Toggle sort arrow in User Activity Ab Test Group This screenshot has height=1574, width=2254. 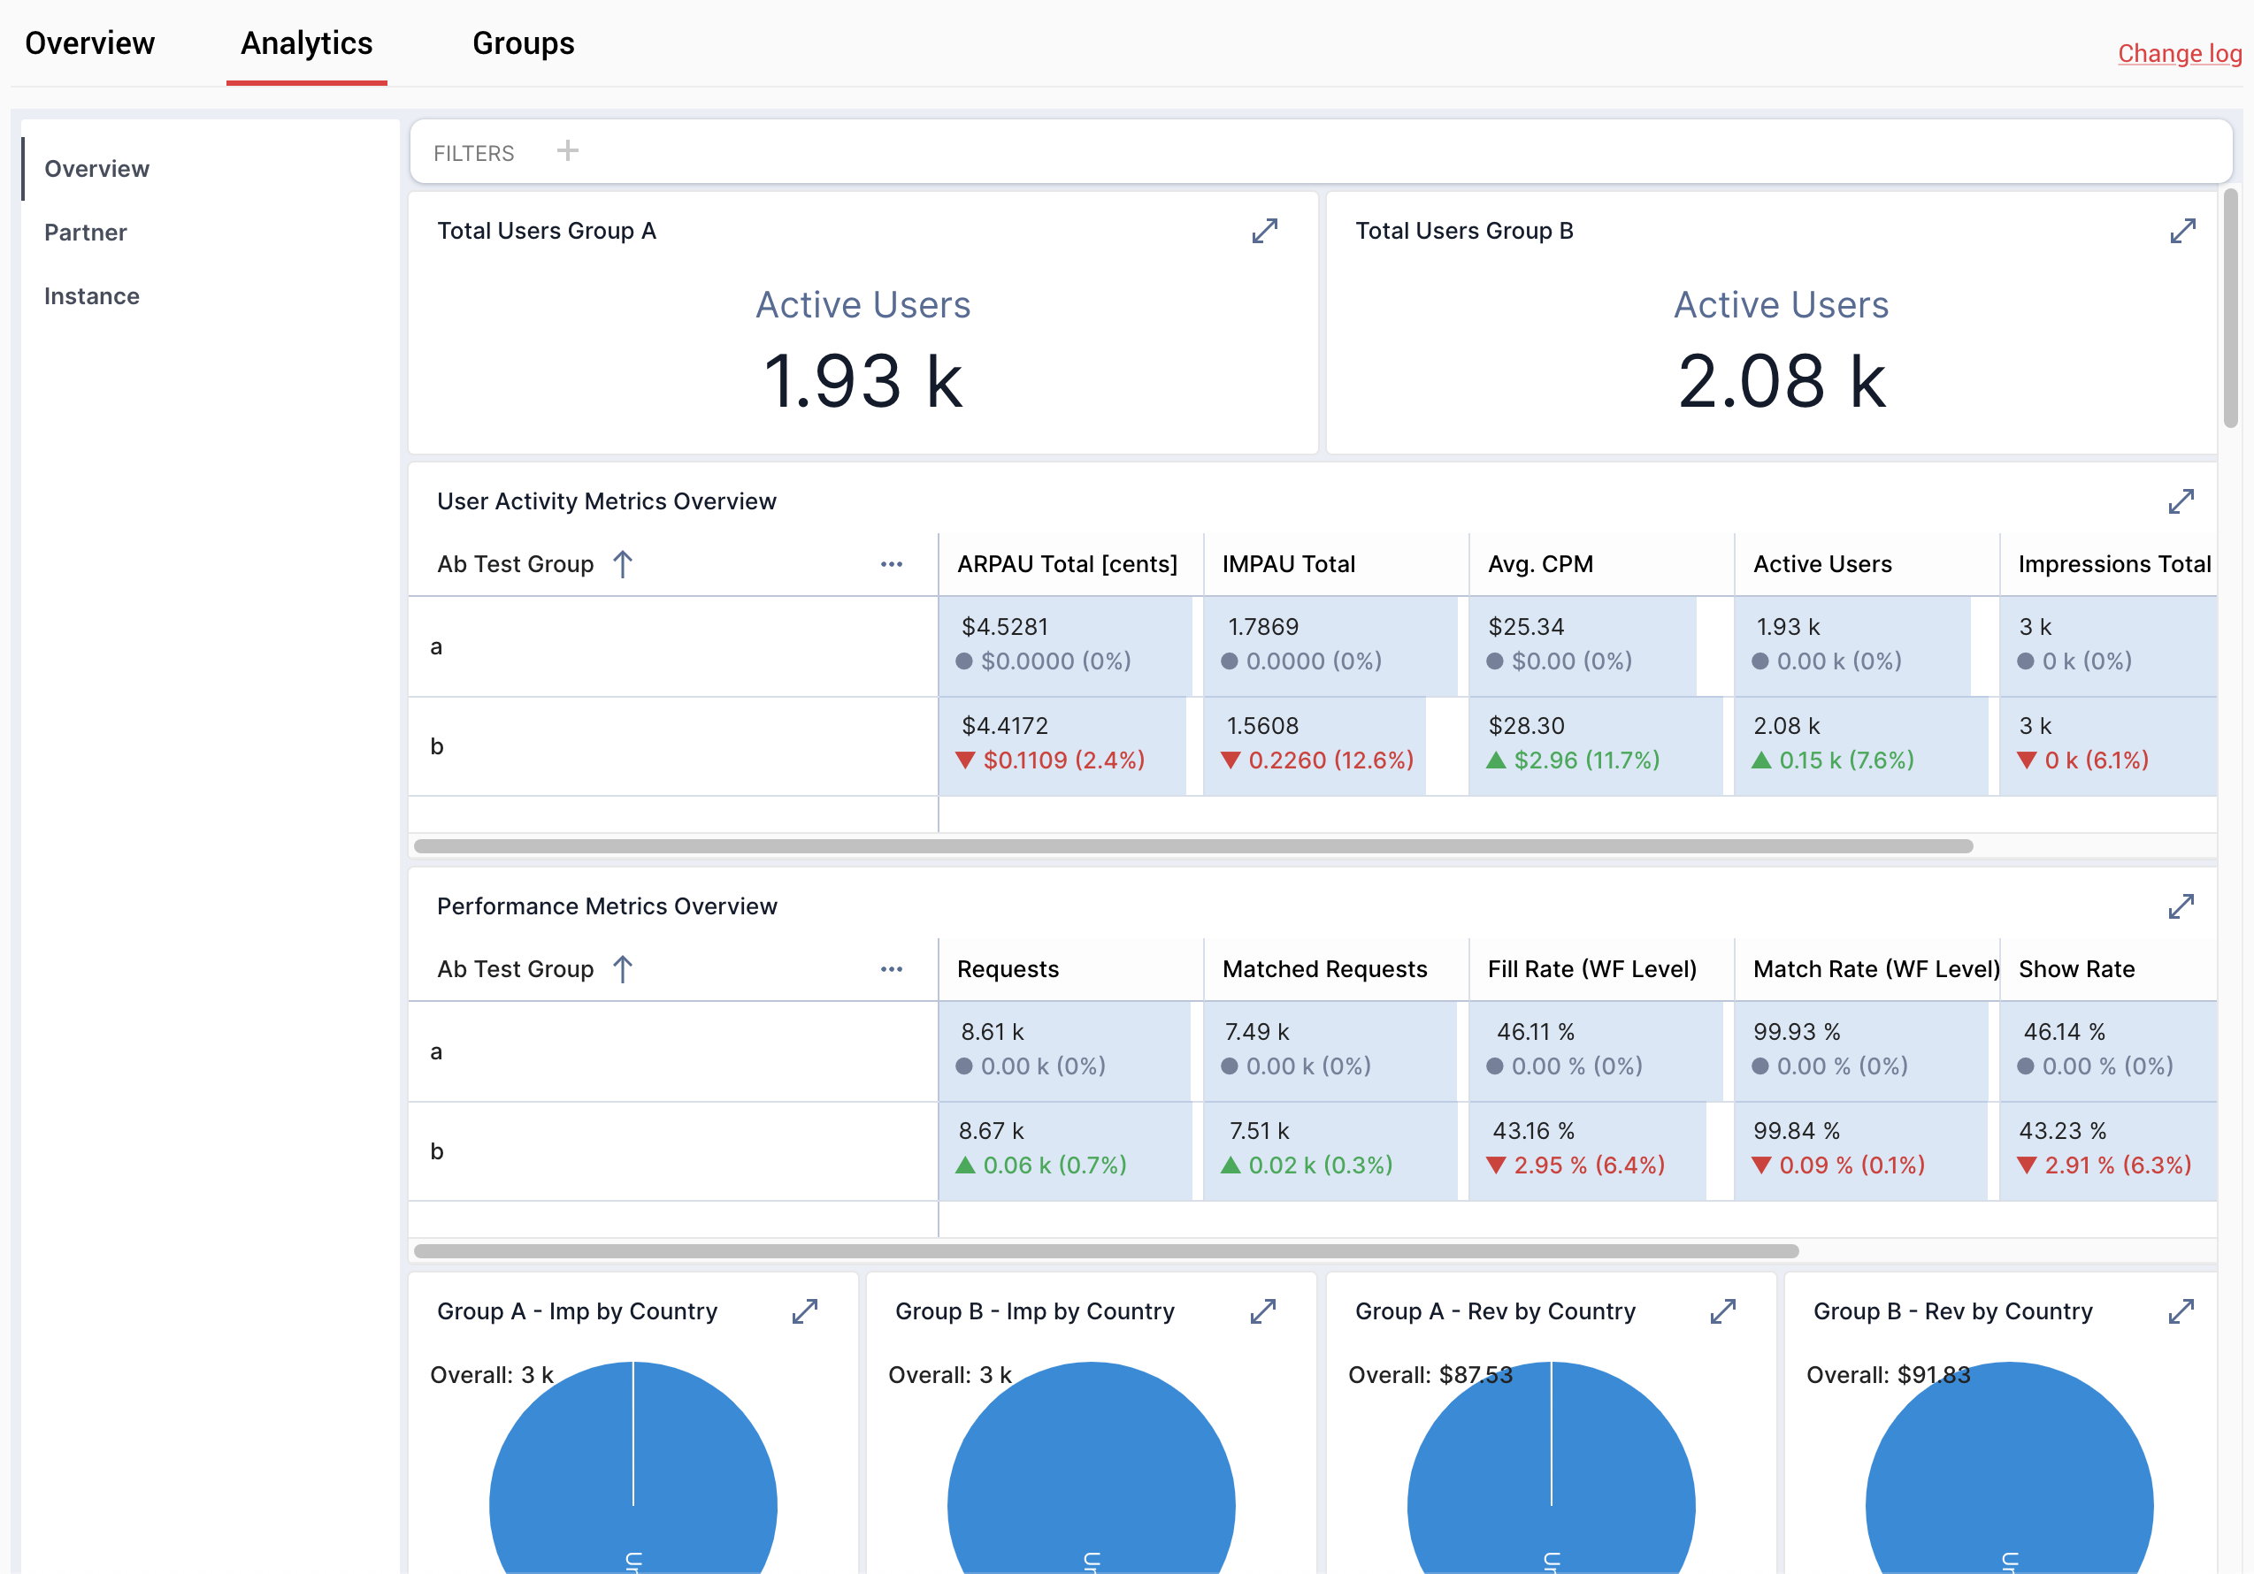(623, 564)
